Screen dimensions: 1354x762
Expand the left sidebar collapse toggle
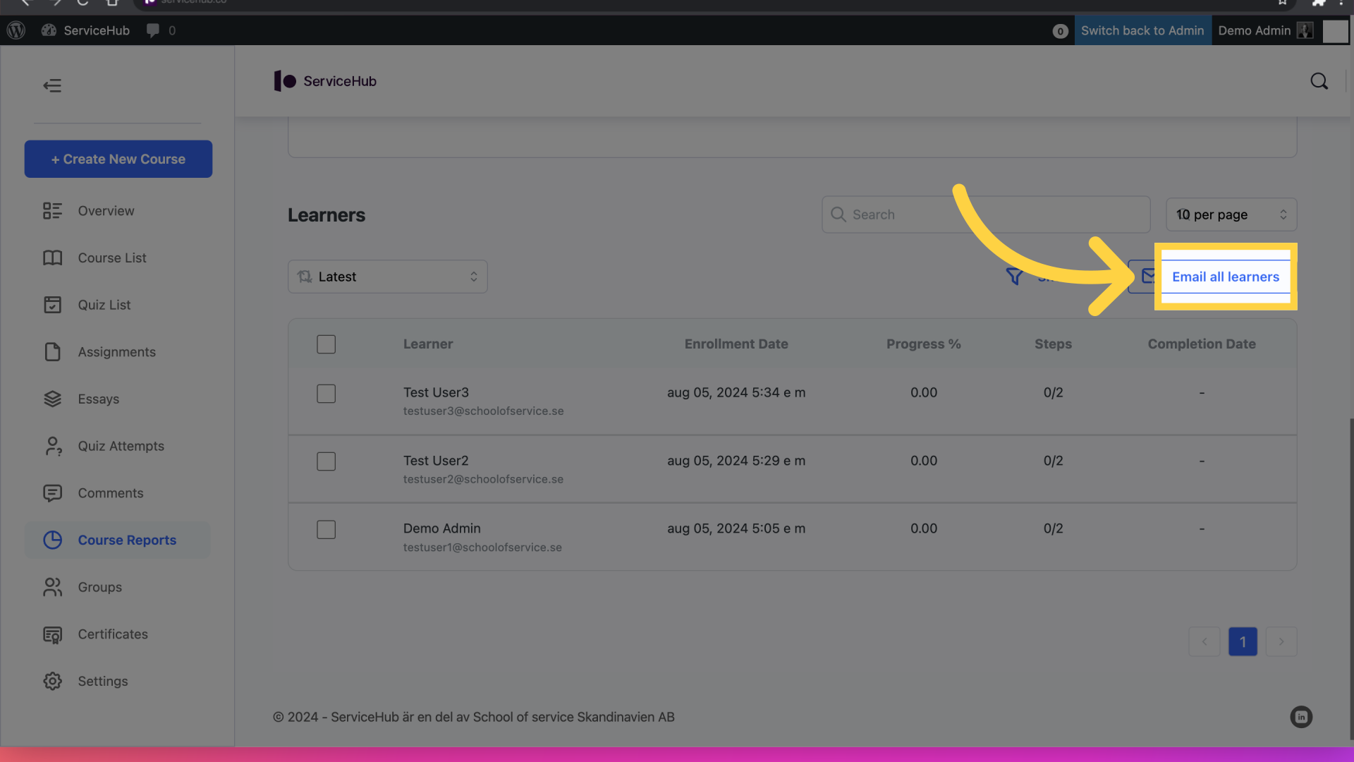52,85
